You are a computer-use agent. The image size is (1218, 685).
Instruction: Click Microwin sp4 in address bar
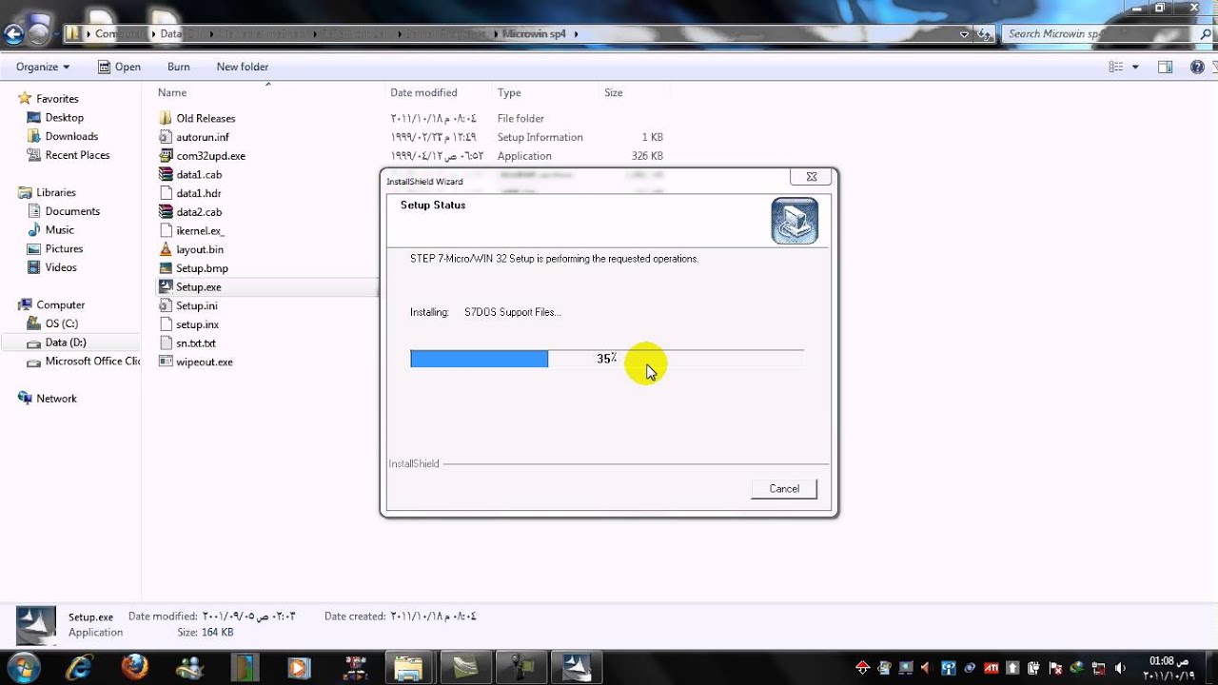[x=535, y=33]
